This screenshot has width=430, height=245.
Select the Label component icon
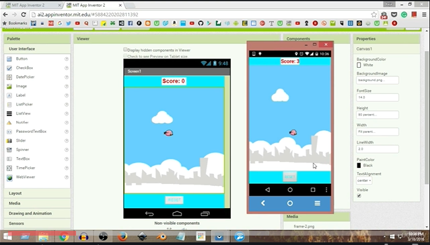pyautogui.click(x=9, y=95)
